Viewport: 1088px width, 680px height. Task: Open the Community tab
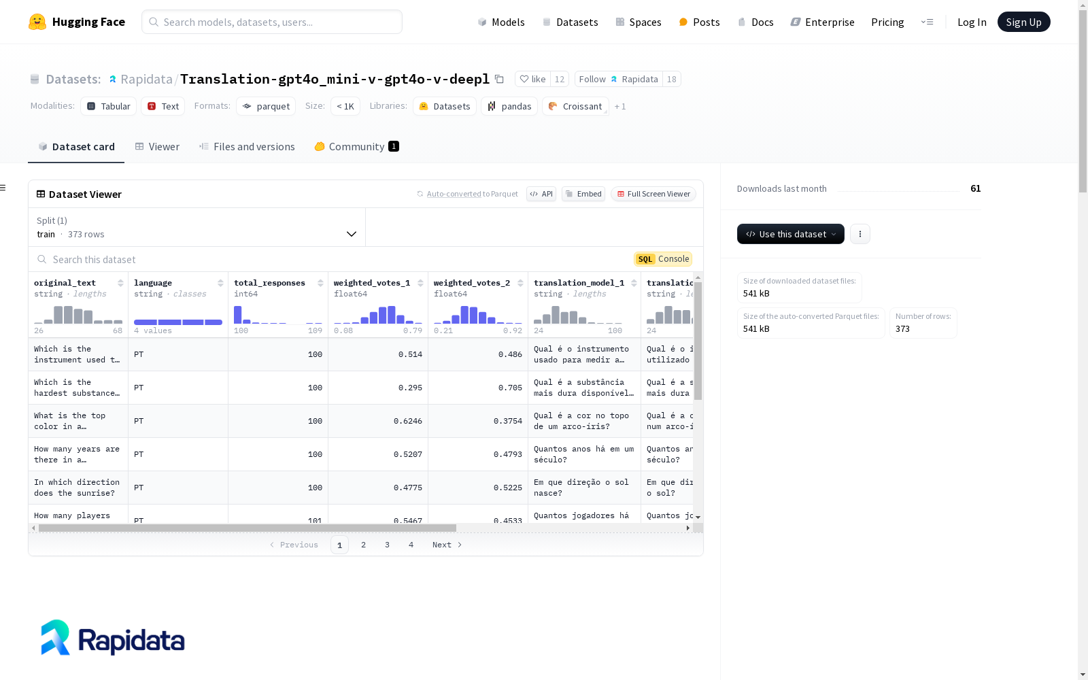356,147
